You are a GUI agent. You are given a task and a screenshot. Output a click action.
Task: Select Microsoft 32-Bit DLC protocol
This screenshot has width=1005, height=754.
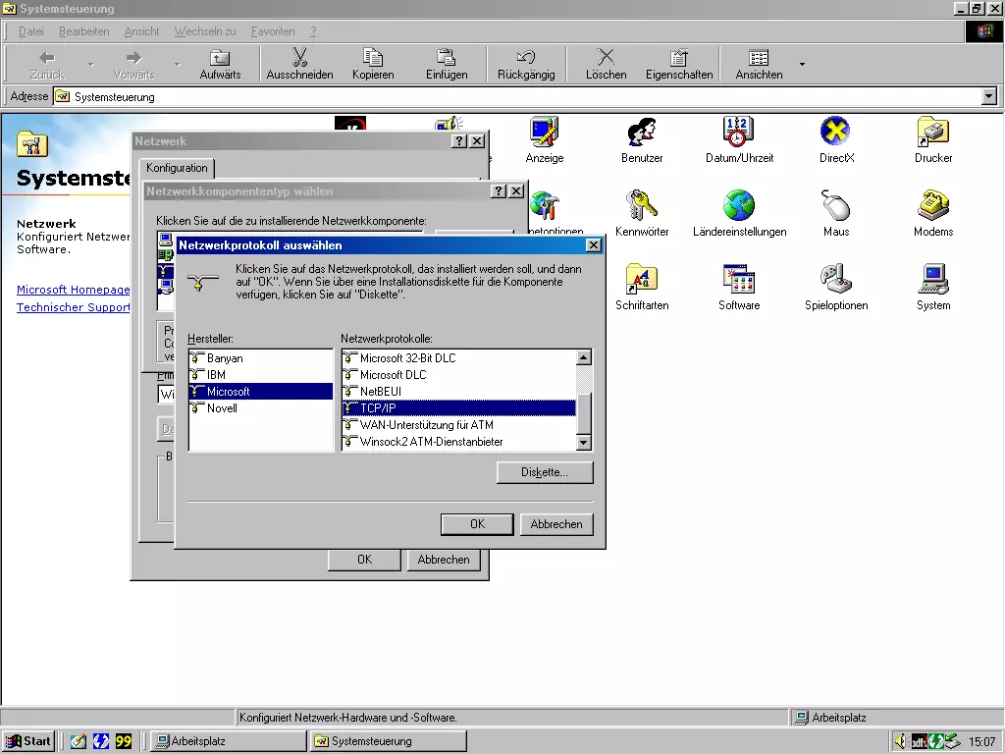[x=459, y=357]
